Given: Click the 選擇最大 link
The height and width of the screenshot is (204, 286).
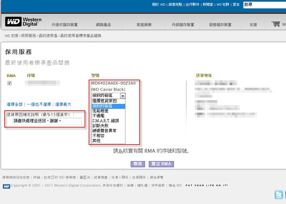Looking at the screenshot, I should click(x=63, y=104).
